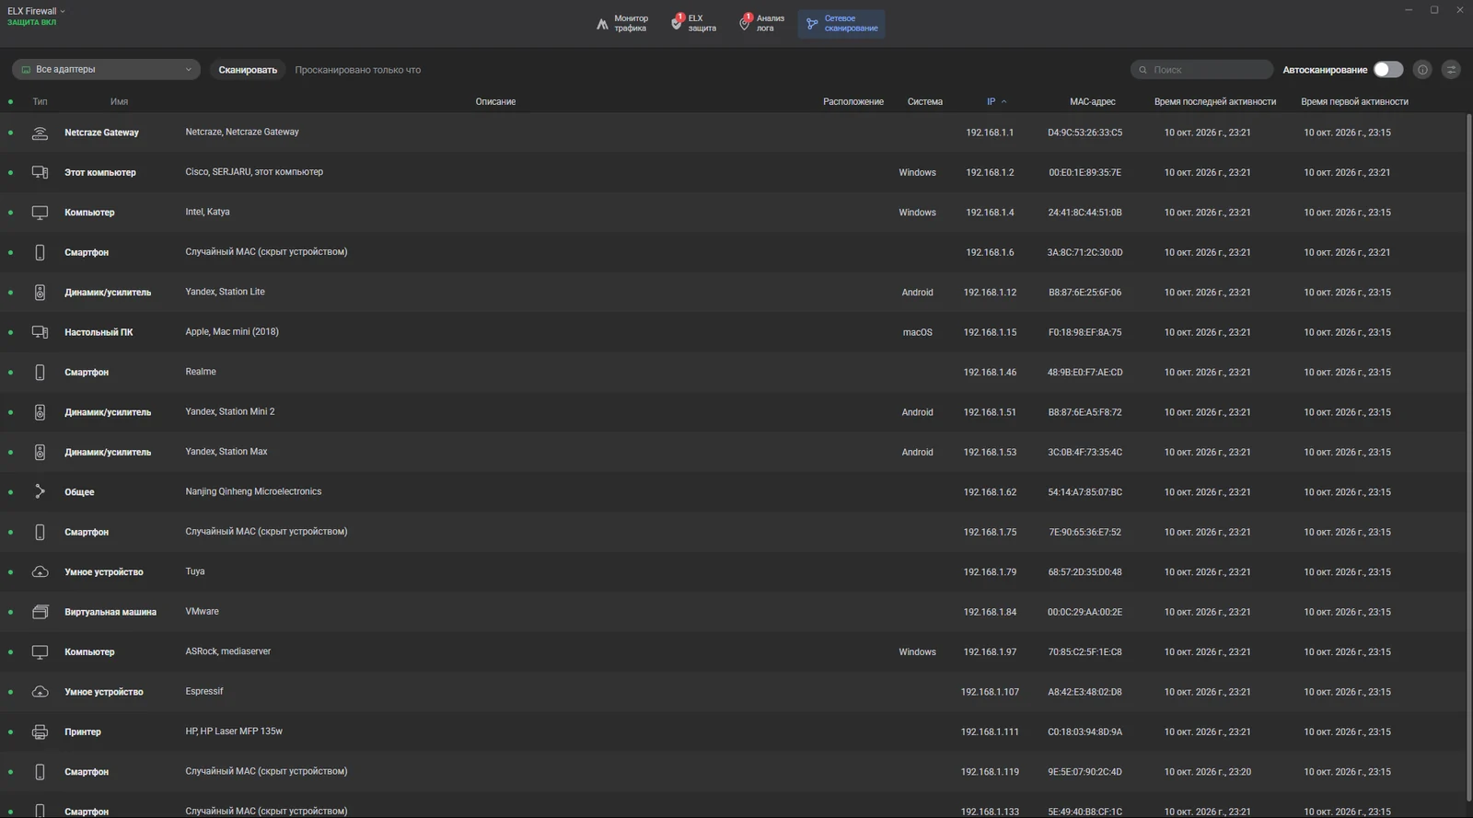Viewport: 1473px width, 818px height.
Task: Click the smartphone icon in the Realme row
Action: click(40, 373)
